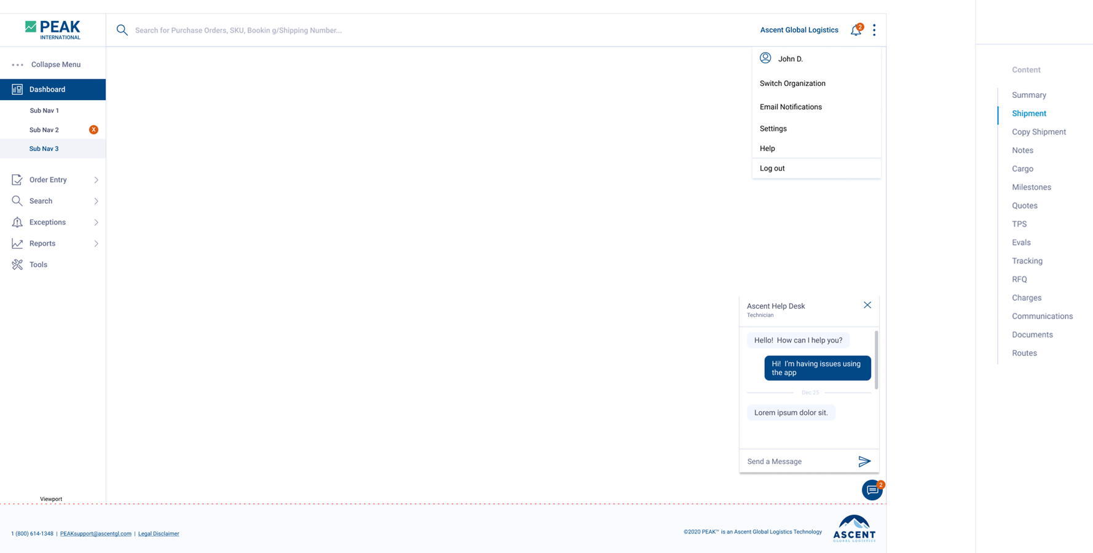This screenshot has width=1093, height=553.
Task: Click the chat window scrollbar
Action: 876,360
